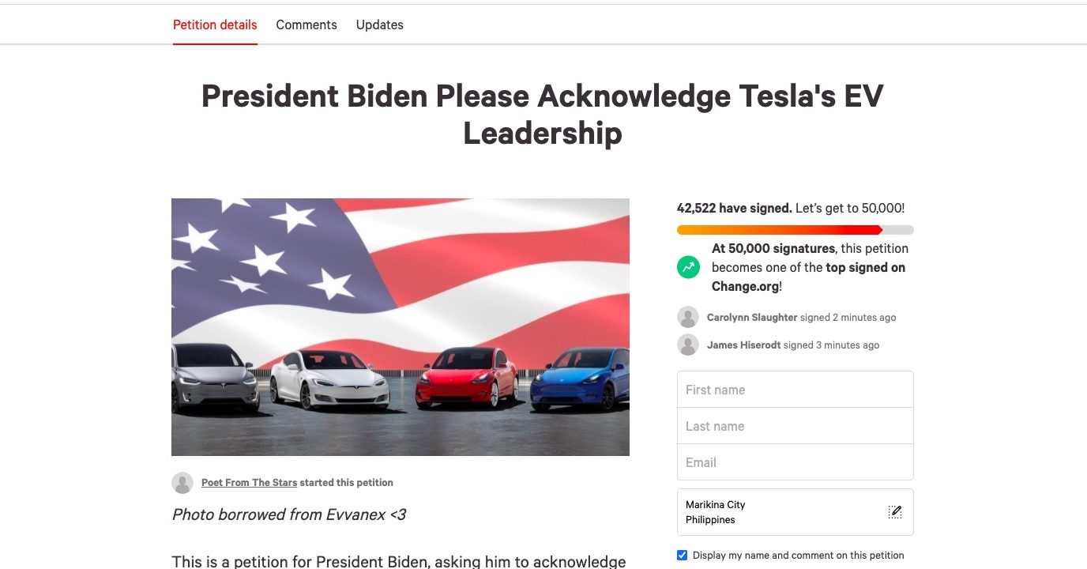
Task: Focus the First name field
Action: click(x=796, y=390)
